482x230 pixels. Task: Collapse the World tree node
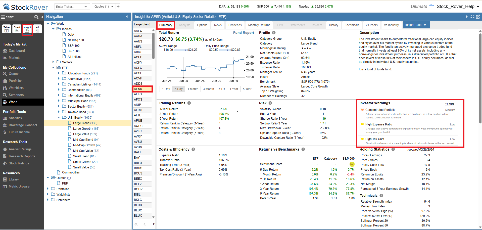point(48,24)
